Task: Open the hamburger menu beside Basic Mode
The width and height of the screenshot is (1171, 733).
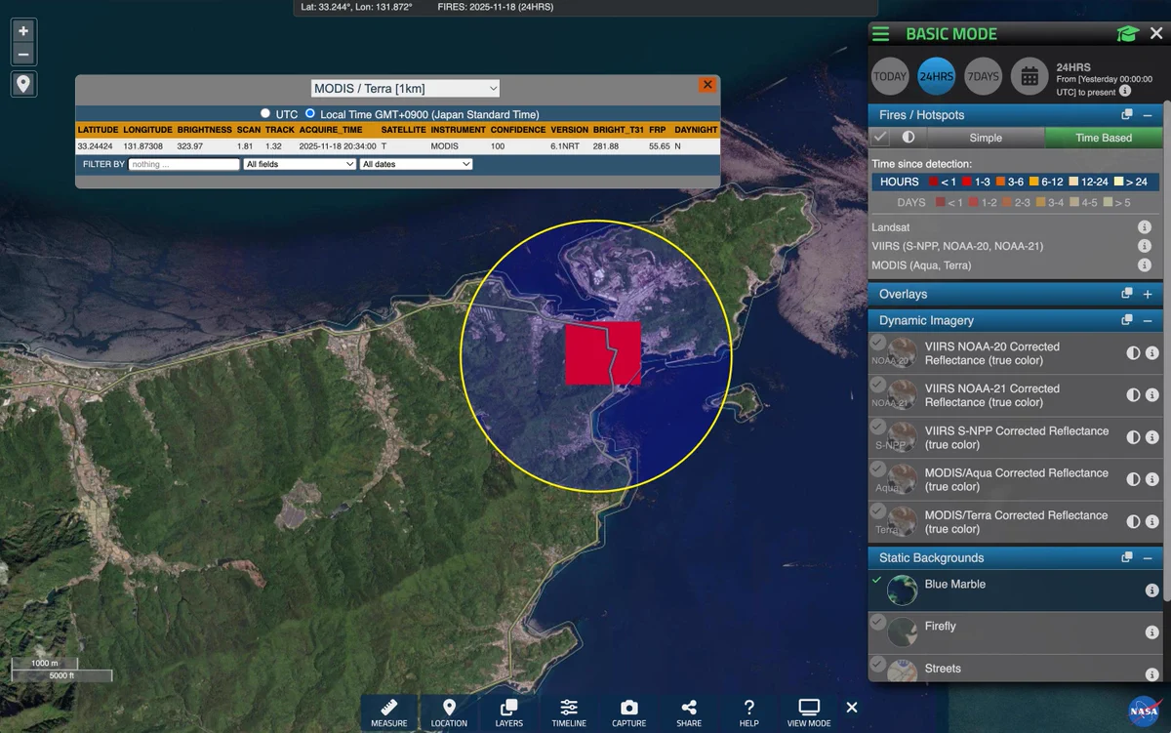Action: point(881,34)
